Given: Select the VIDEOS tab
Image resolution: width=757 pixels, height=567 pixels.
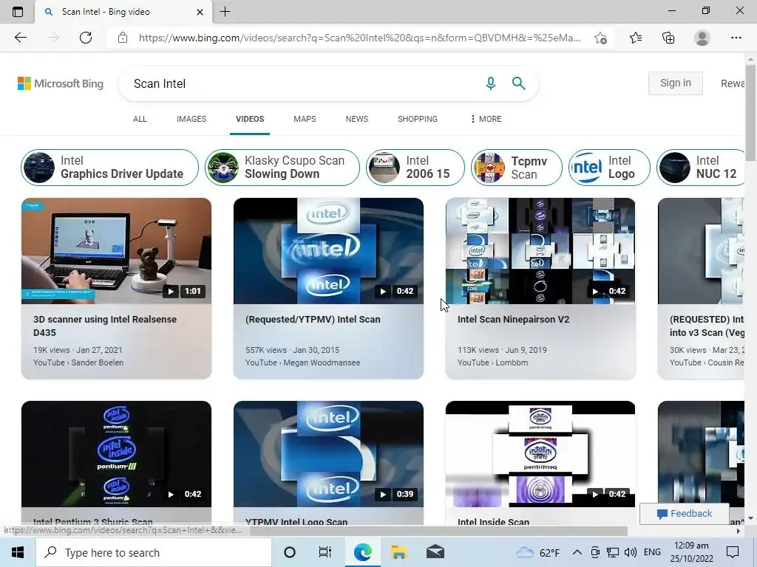Looking at the screenshot, I should click(250, 119).
